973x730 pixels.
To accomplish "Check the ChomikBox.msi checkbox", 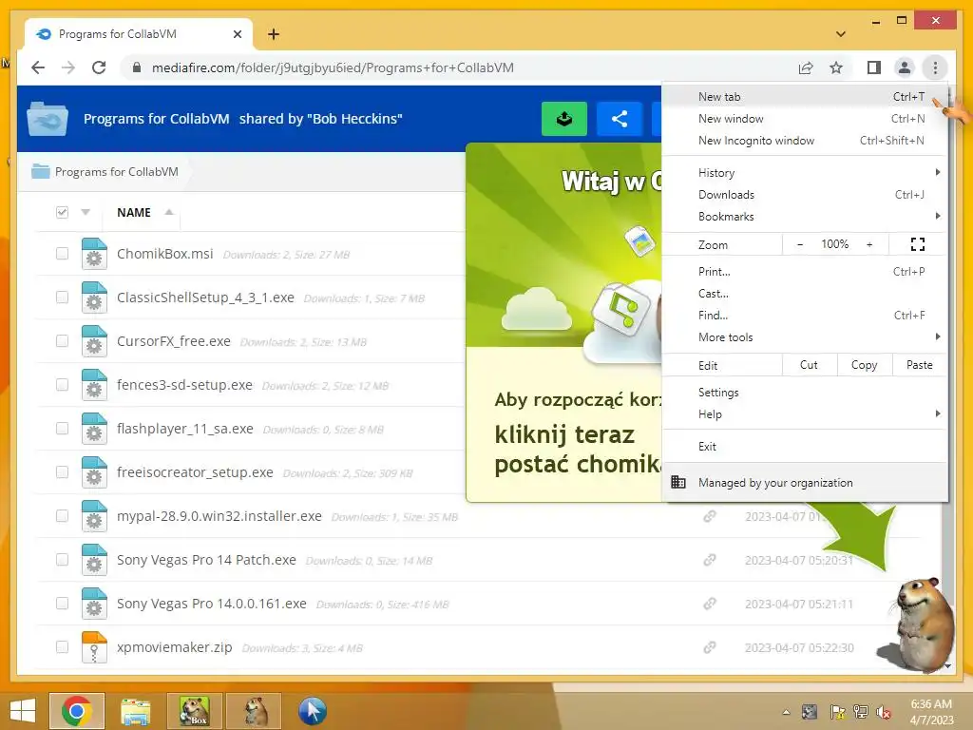I will pyautogui.click(x=62, y=253).
